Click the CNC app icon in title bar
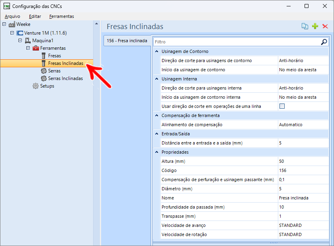Image resolution: width=334 pixels, height=246 pixels. (x=7, y=6)
